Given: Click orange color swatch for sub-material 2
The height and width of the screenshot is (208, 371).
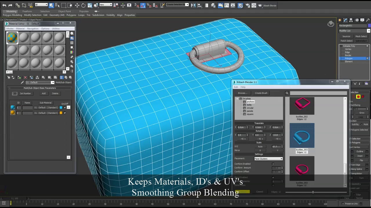Looking at the screenshot, I should click(61, 113).
